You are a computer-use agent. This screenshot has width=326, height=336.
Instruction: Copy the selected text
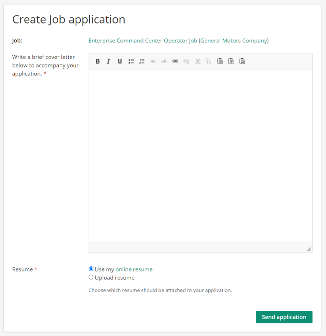point(208,61)
